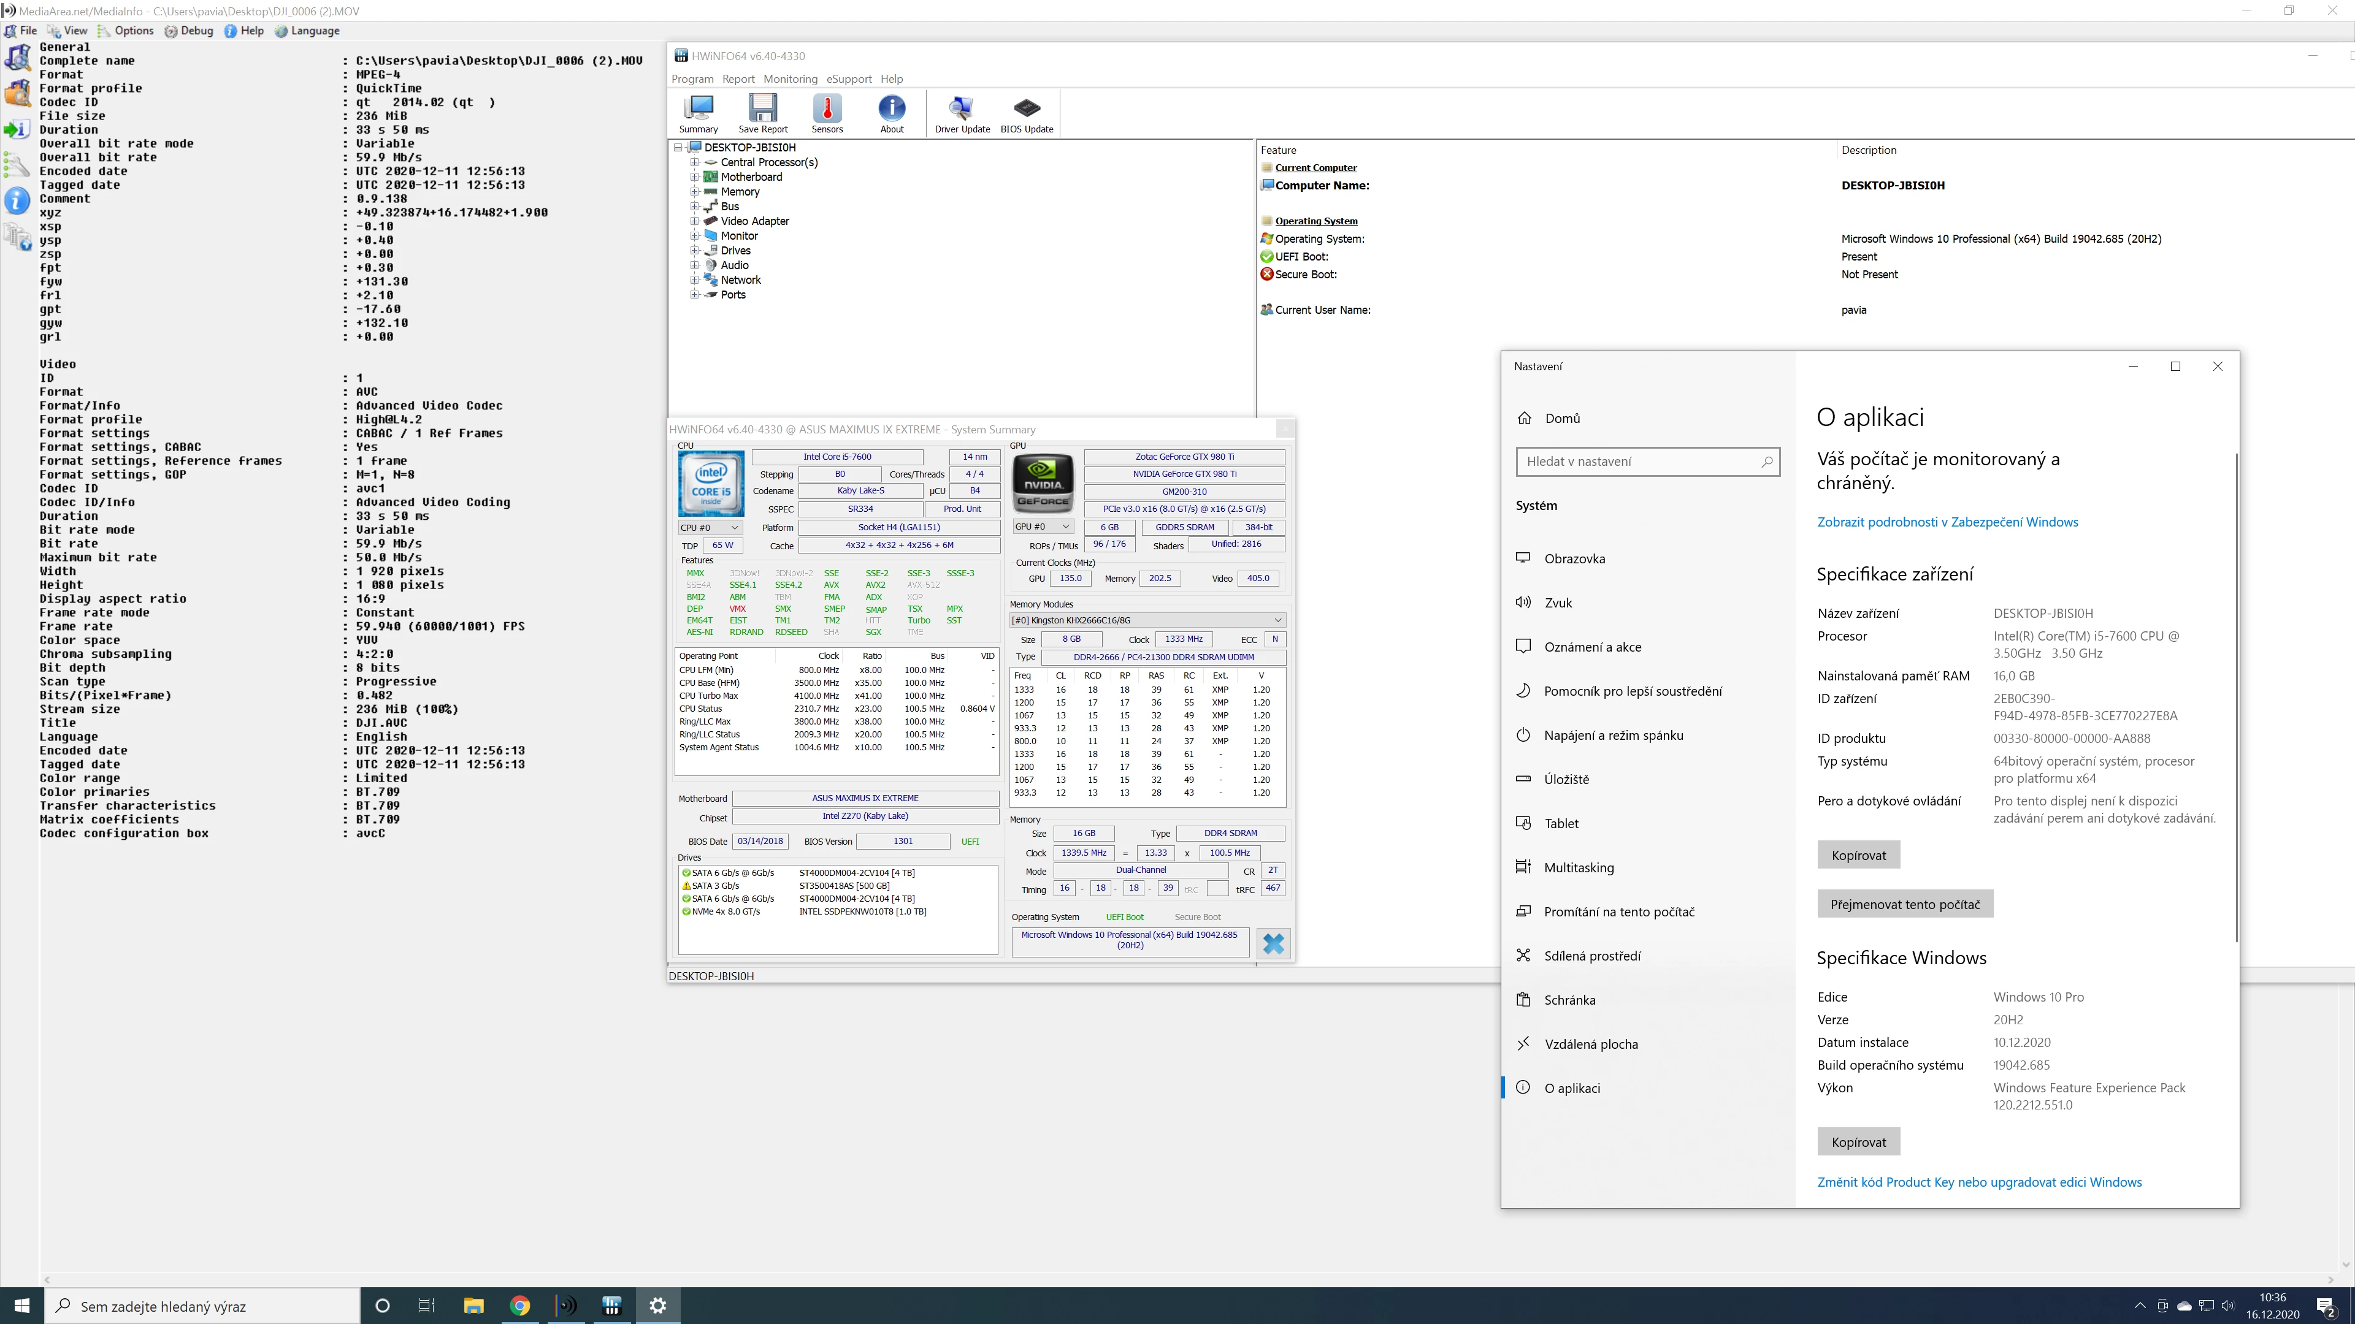Open the CPU #0 selector dropdown
The height and width of the screenshot is (1324, 2355).
tap(710, 527)
